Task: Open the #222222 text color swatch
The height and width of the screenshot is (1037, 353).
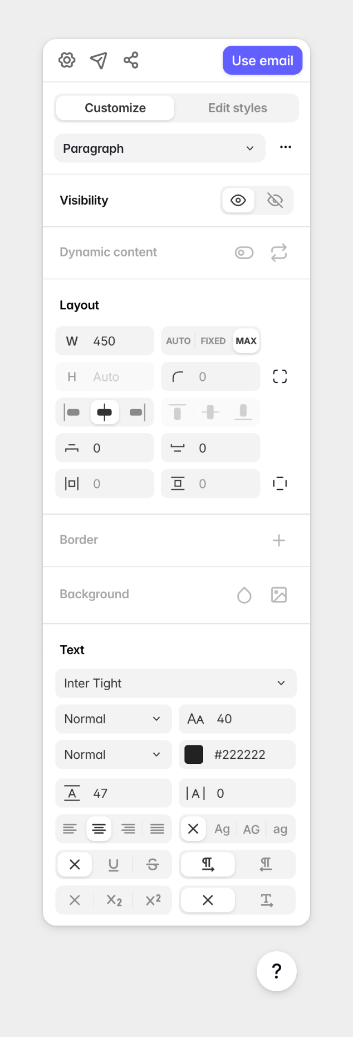Action: pyautogui.click(x=194, y=754)
